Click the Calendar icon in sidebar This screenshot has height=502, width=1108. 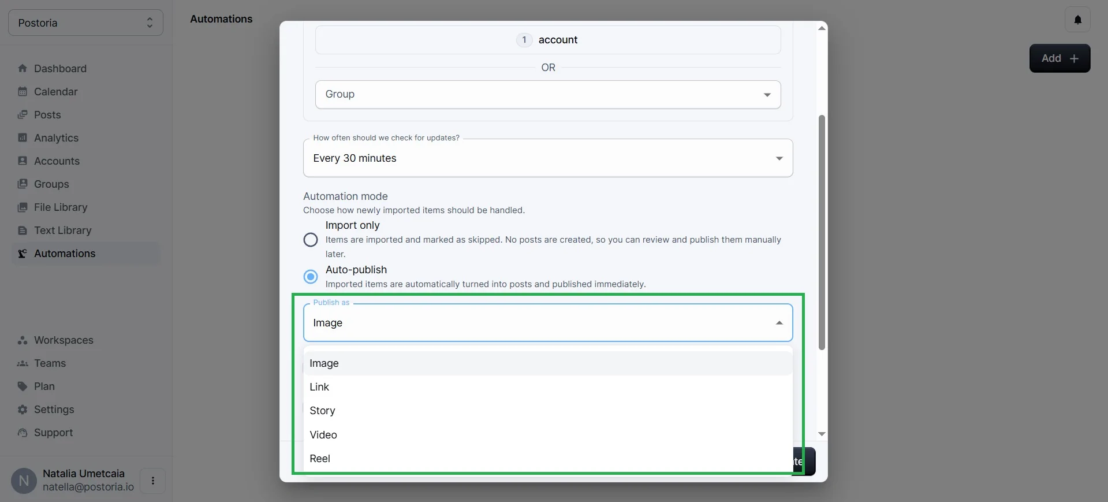23,91
